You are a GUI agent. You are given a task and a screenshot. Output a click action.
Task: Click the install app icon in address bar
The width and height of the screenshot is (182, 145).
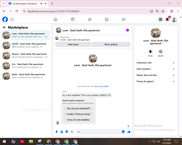coord(151,11)
